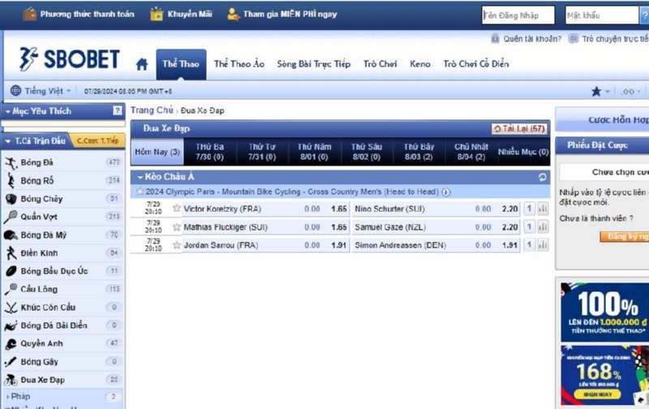Click the Bóng Đá soccer icon in sidebar
Screen dimensions: 649x409
11,163
